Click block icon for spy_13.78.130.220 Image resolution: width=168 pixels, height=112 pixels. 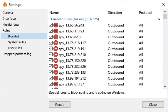[x=56, y=60]
